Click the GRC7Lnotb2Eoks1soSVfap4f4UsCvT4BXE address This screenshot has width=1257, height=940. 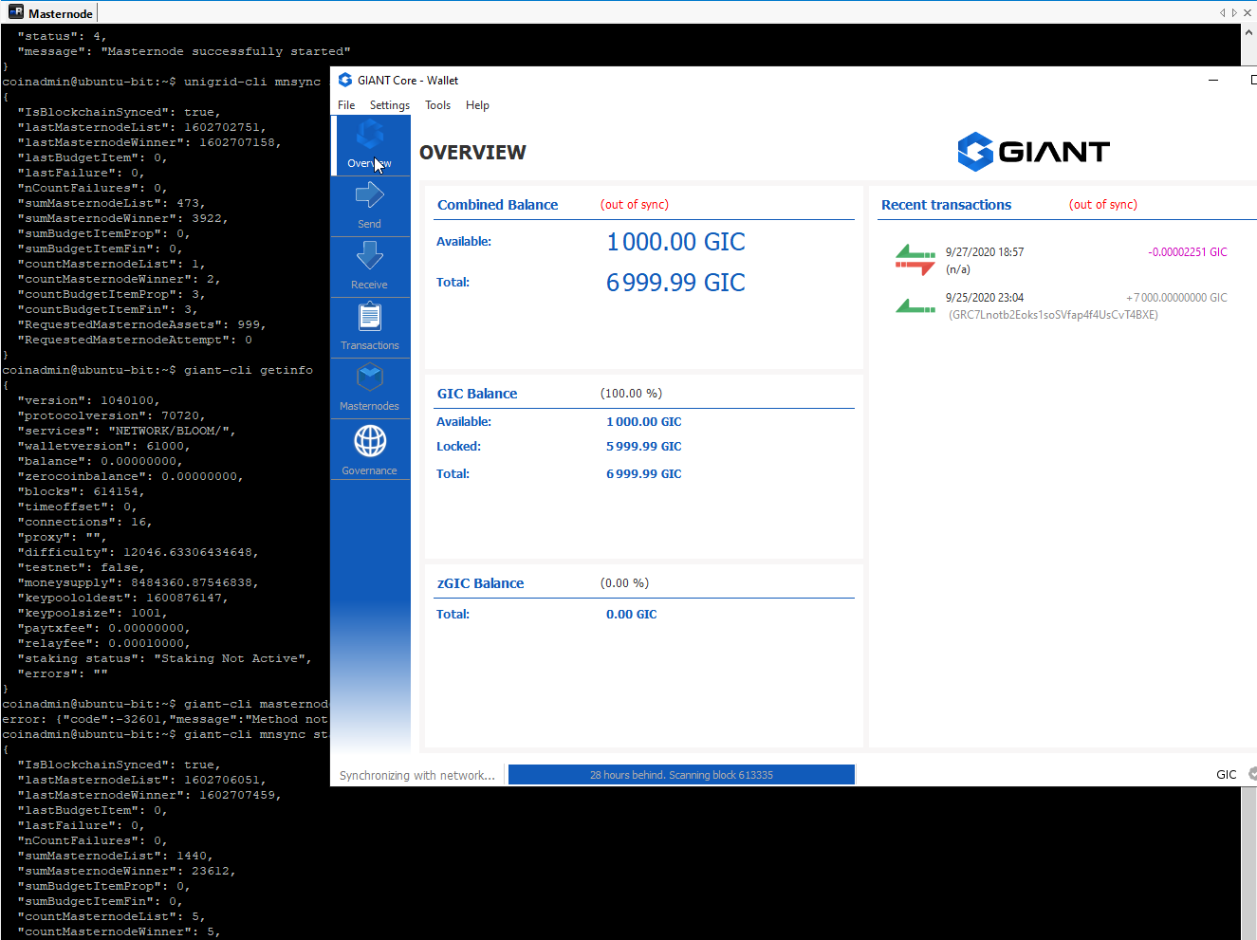pyautogui.click(x=1053, y=315)
